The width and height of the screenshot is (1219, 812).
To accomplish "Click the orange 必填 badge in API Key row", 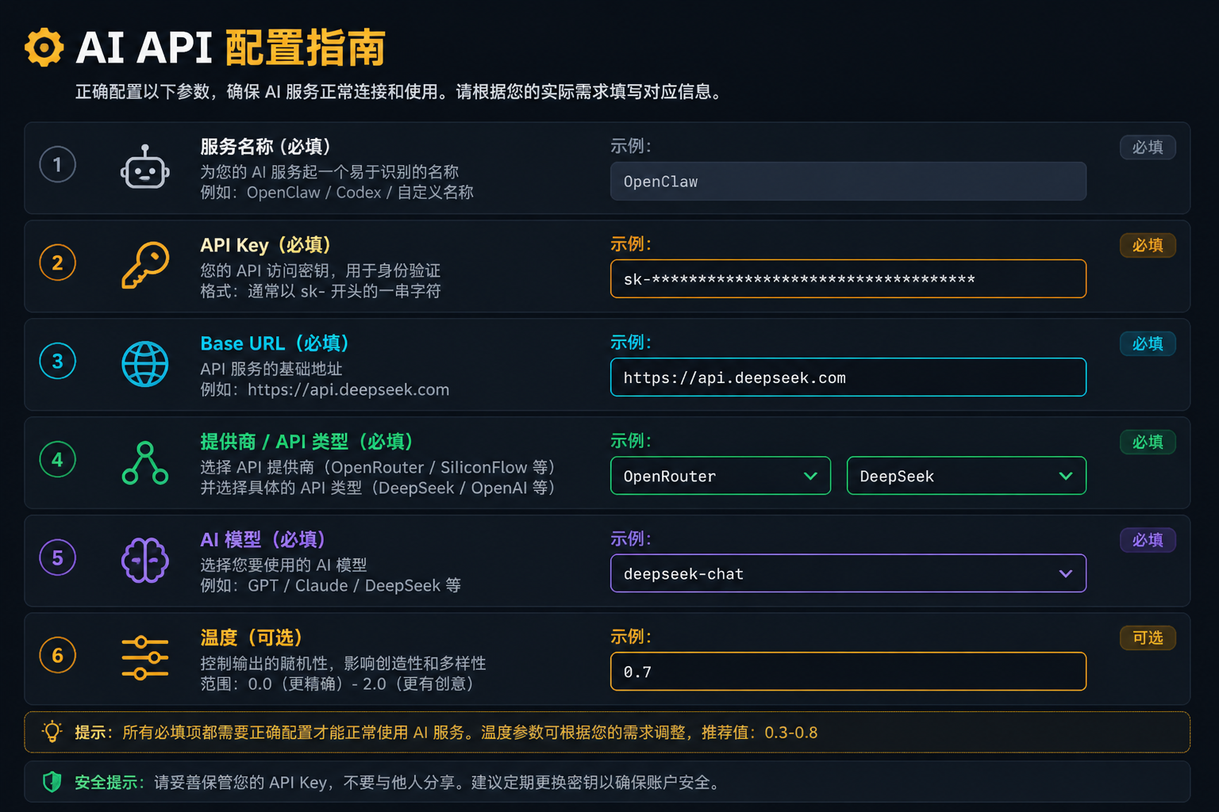I will pos(1148,246).
